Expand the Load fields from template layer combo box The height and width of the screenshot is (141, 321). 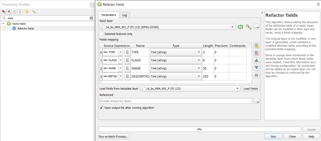(238, 89)
